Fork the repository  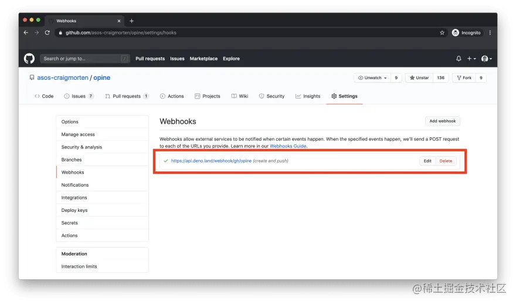click(464, 77)
